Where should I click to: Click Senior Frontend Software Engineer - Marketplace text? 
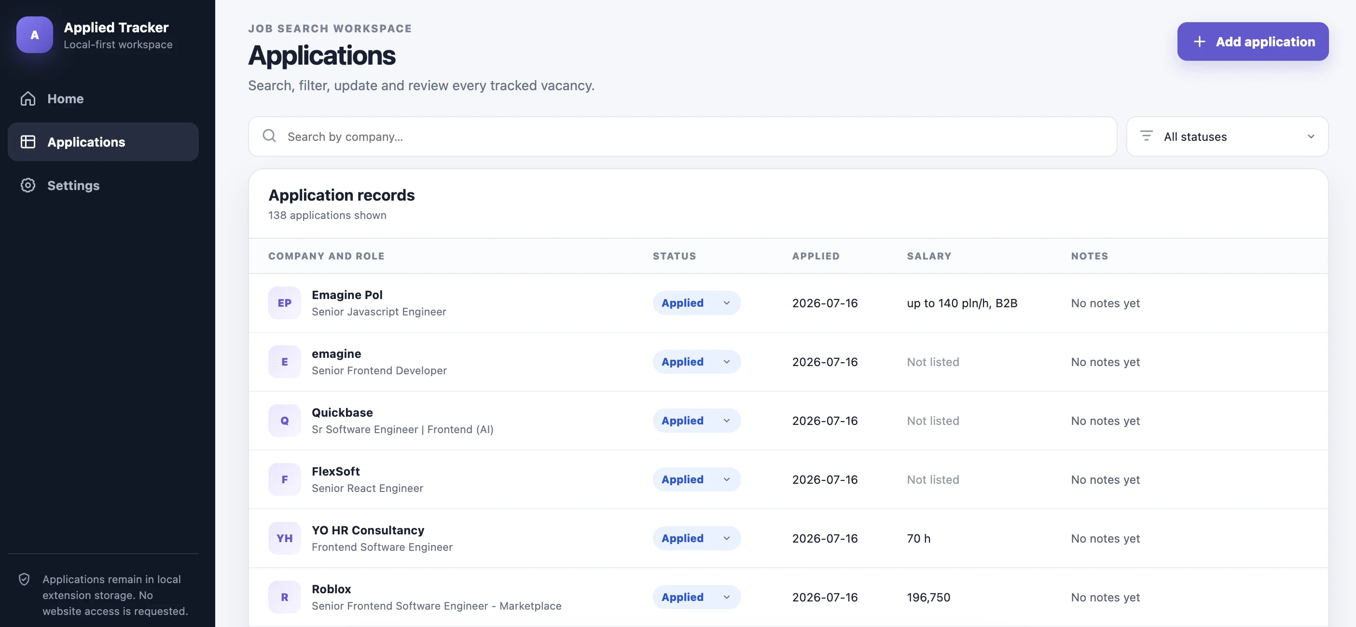[436, 606]
